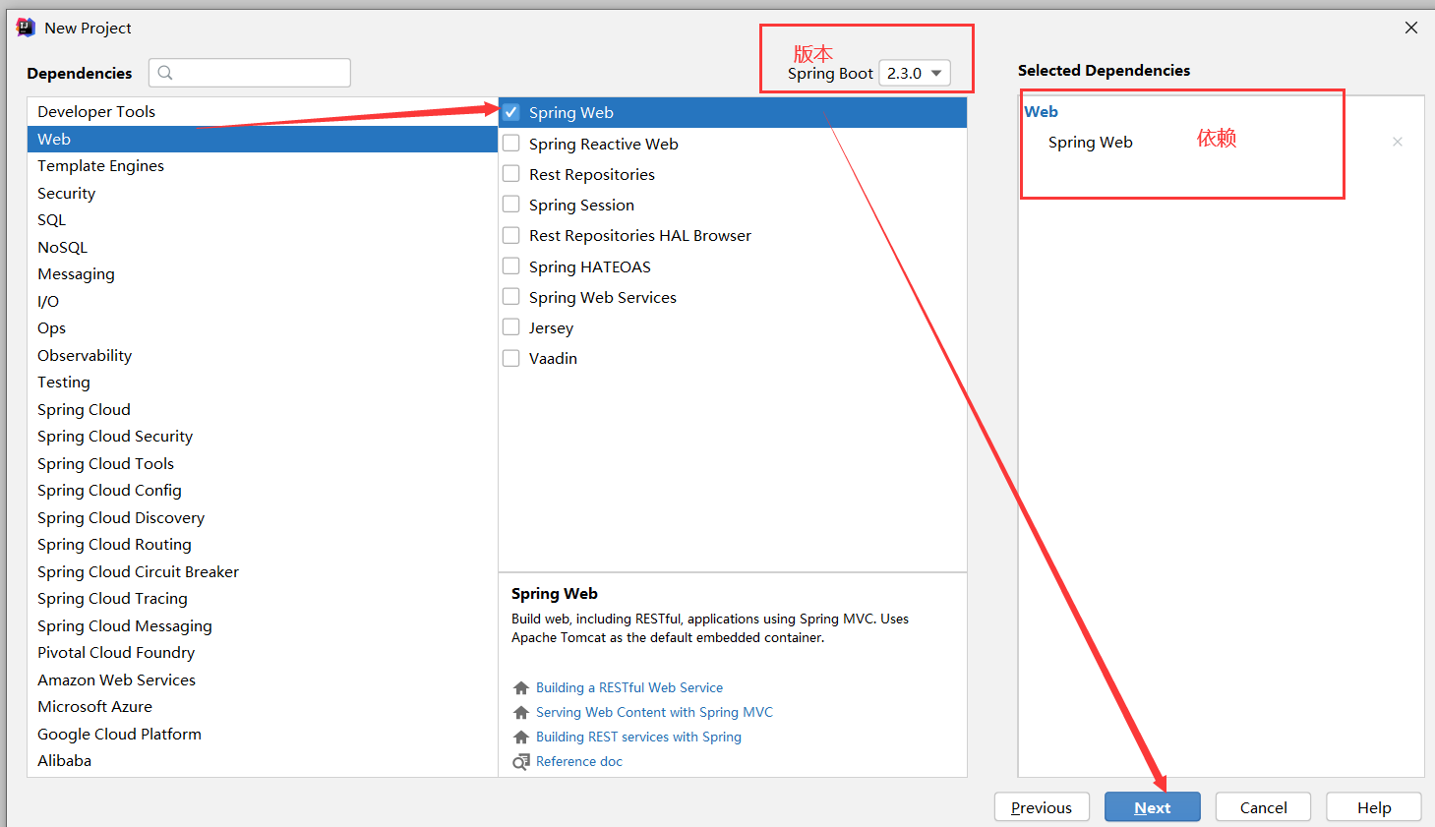Choose the Spring Cloud Config category
Viewport: 1435px width, 827px height.
pos(263,491)
